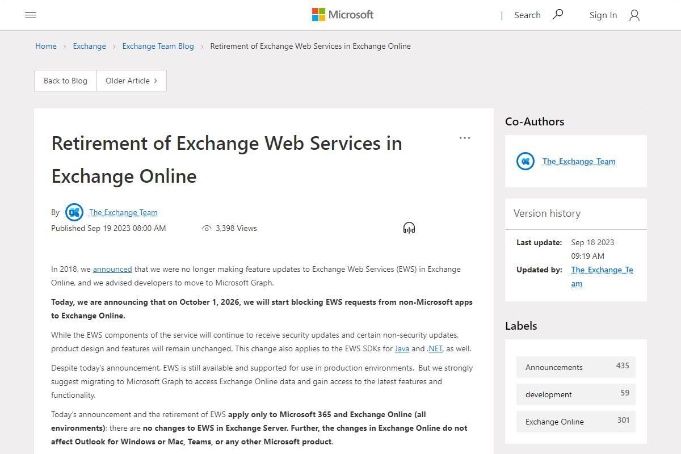Click the bold October 1, 2026 announcement paragraph
This screenshot has width=681, height=454.
tap(262, 309)
